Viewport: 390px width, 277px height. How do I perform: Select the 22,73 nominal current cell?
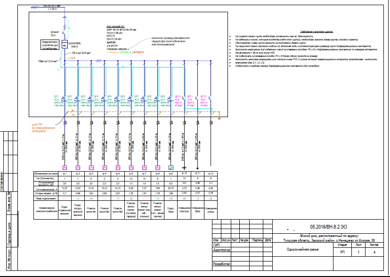pyautogui.click(x=171, y=188)
